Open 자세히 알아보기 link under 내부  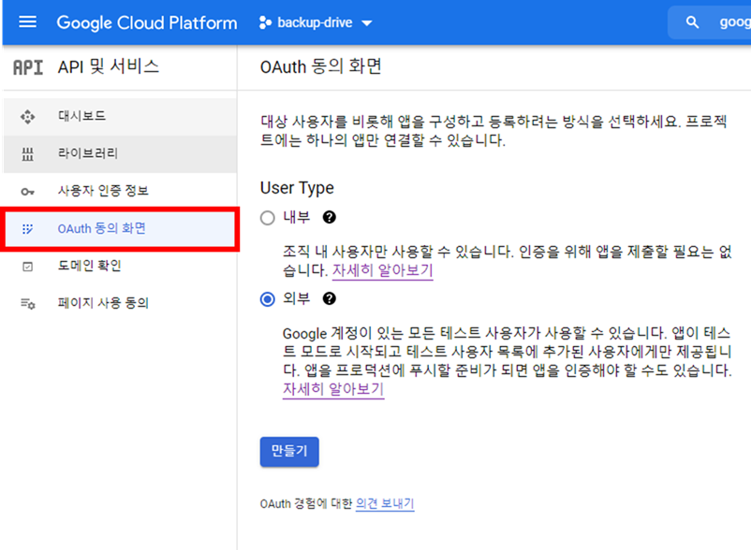(x=383, y=270)
